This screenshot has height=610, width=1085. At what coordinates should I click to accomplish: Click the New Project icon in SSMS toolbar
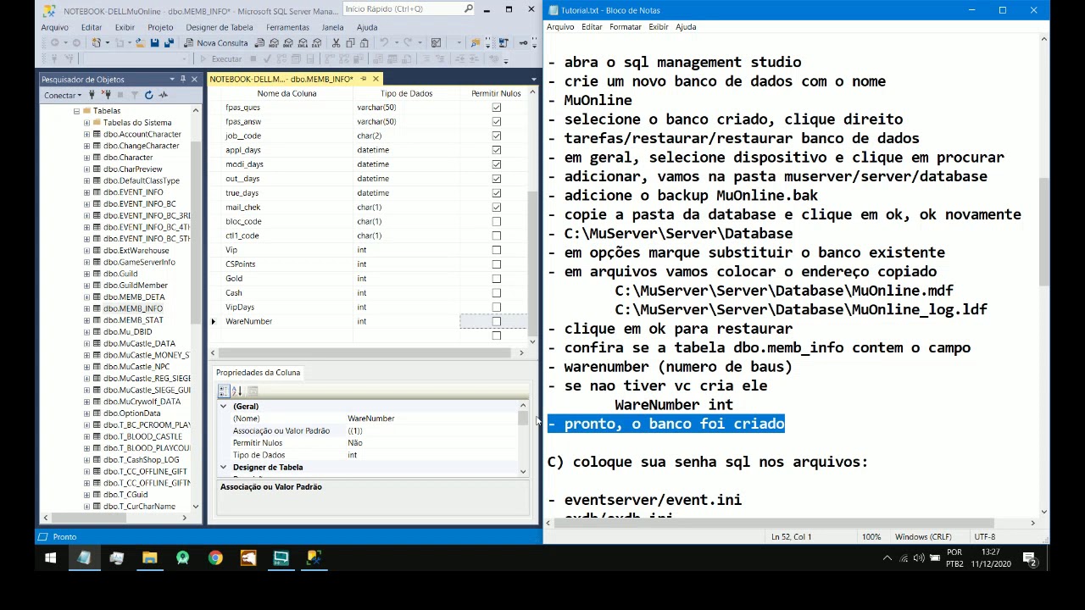[x=98, y=42]
